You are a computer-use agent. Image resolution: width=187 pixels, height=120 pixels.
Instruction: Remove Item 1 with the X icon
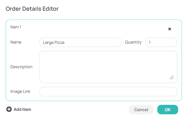(170, 29)
